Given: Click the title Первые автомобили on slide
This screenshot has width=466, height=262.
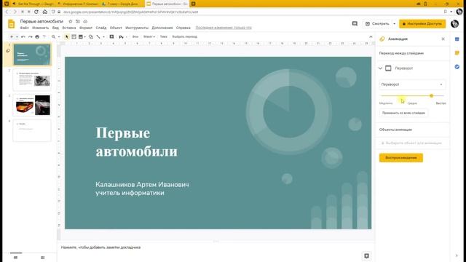Looking at the screenshot, I should click(x=136, y=142).
